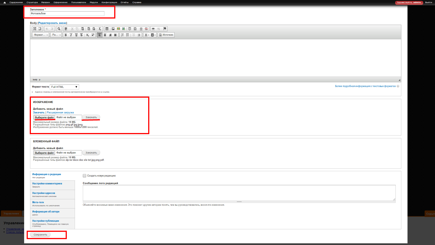
Task: Open 'Более подробная информация о текстовых форматах' link
Action: [365, 86]
